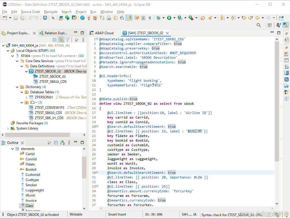This screenshot has height=219, width=290.
Task: Collapse the Dictionary folder node
Action: pyautogui.click(x=17, y=87)
